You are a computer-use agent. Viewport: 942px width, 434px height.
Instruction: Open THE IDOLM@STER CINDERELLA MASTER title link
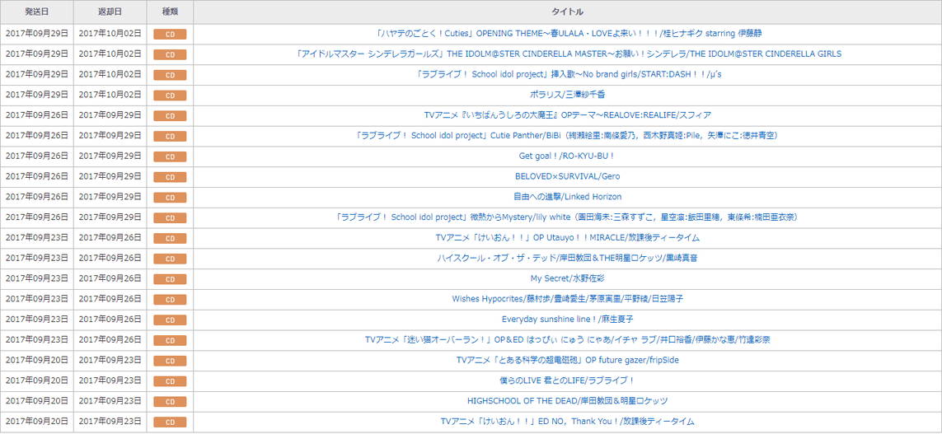pos(567,54)
